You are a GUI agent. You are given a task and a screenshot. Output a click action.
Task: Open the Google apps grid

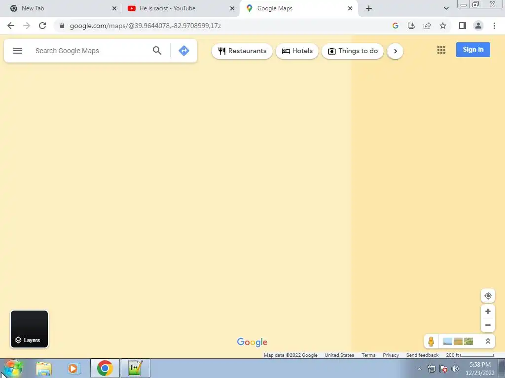441,50
